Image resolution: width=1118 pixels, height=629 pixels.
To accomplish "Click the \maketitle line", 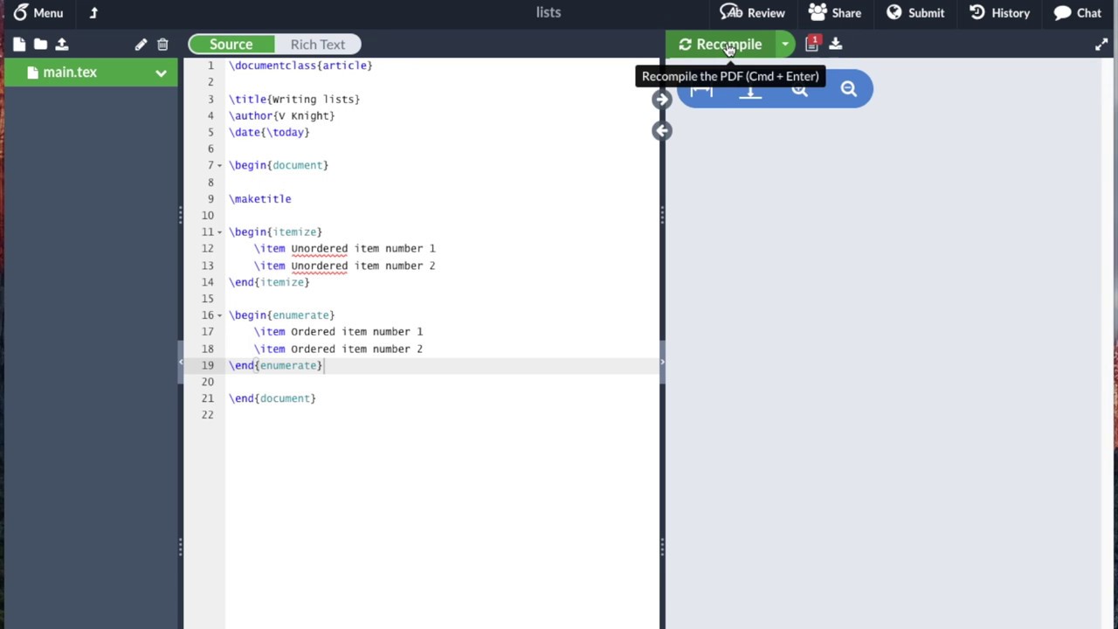I will [260, 198].
